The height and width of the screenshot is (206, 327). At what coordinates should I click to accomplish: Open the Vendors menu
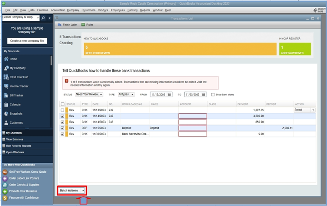(x=103, y=10)
